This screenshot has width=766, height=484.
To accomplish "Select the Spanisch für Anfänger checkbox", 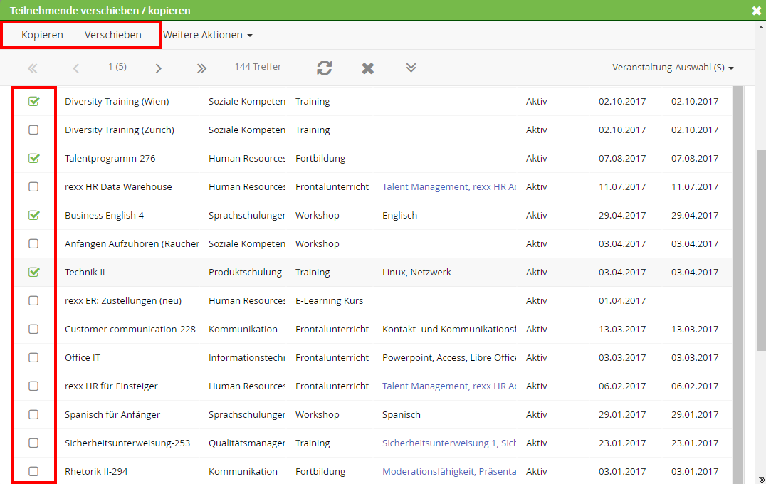I will [x=33, y=414].
